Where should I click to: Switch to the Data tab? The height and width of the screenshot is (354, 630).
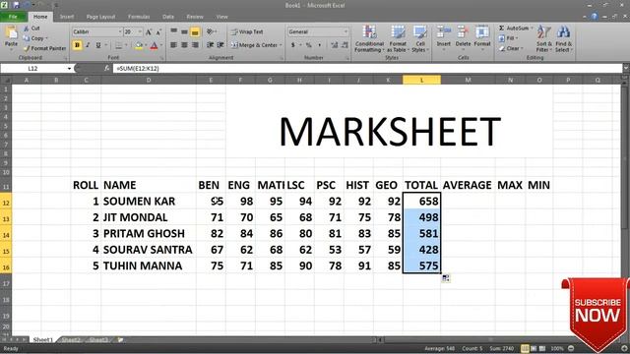pyautogui.click(x=168, y=17)
